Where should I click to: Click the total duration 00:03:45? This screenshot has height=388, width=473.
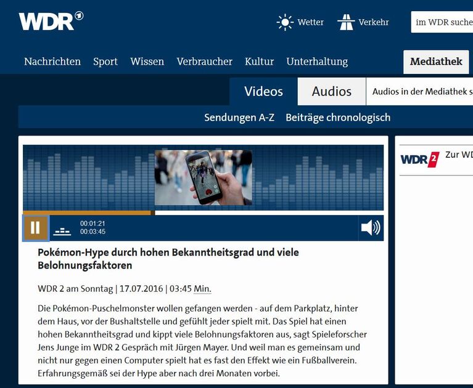(x=93, y=232)
